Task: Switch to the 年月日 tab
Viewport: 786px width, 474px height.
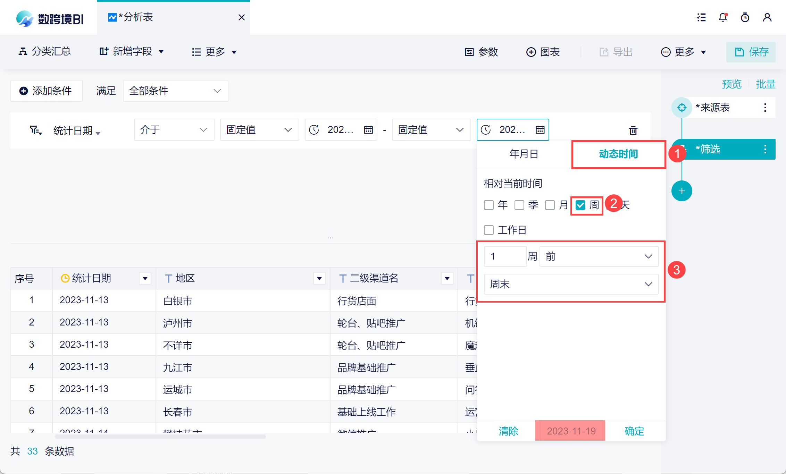Action: coord(524,154)
